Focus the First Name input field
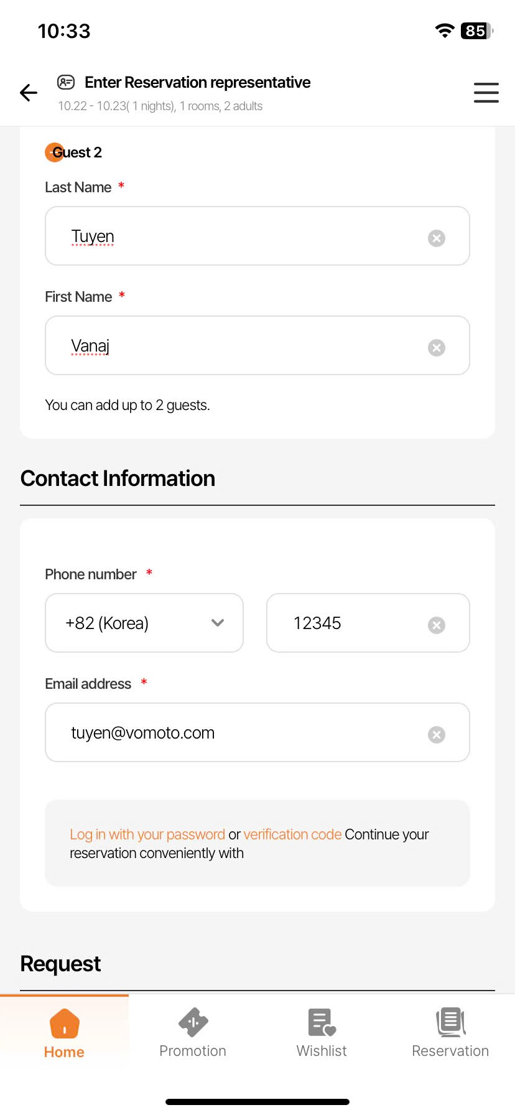The height and width of the screenshot is (1115, 515). coord(243,346)
